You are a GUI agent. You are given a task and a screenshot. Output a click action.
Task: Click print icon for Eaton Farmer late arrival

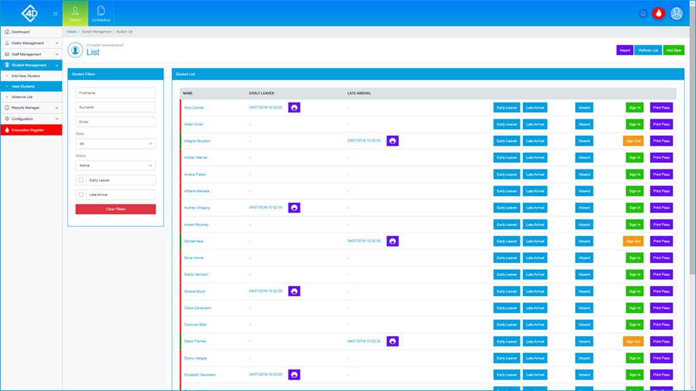tap(392, 341)
